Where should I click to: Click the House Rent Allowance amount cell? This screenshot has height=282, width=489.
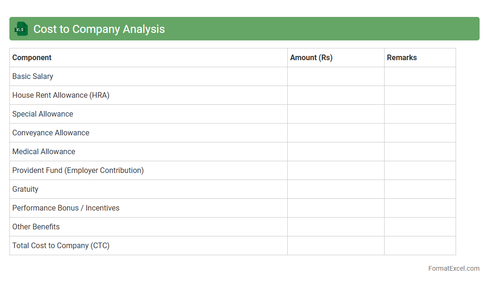point(336,95)
